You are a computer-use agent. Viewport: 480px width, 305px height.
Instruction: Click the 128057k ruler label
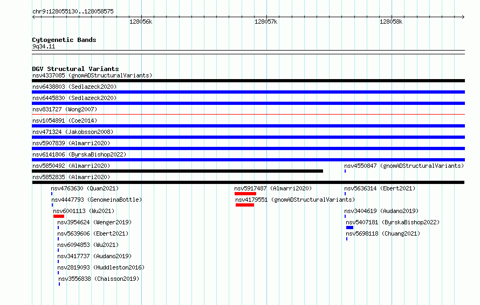[266, 22]
